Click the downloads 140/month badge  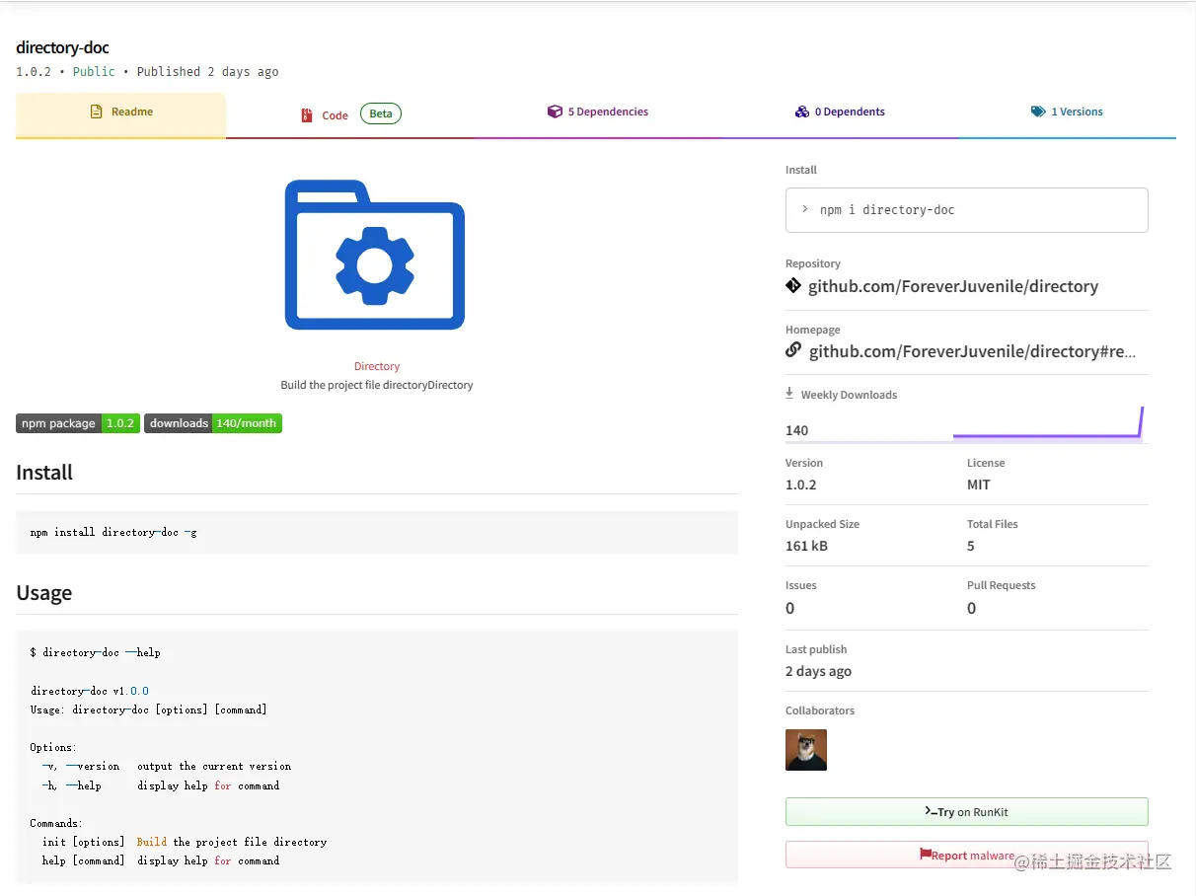213,423
